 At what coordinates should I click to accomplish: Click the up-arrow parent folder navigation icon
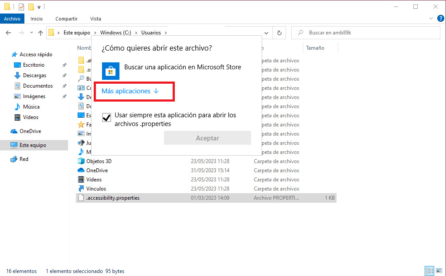click(x=41, y=33)
